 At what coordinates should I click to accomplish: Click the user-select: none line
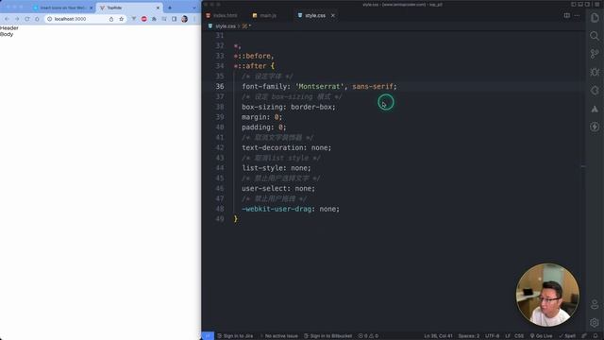click(278, 189)
